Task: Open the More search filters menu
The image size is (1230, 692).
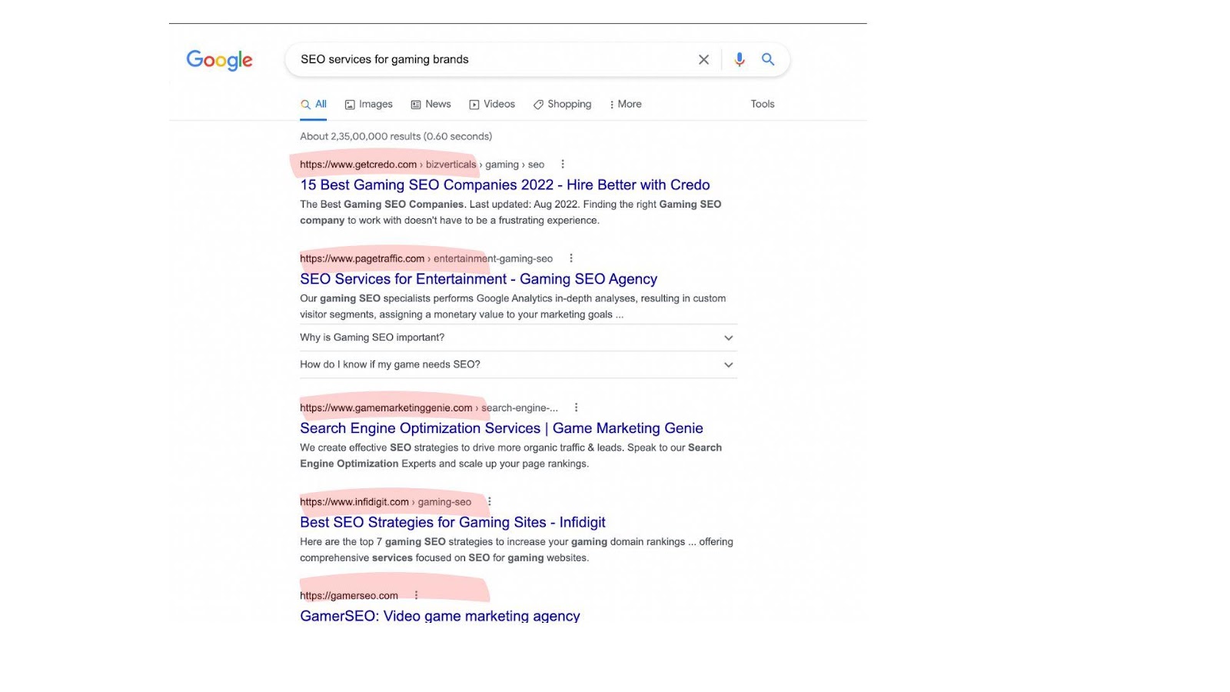Action: [x=626, y=105]
